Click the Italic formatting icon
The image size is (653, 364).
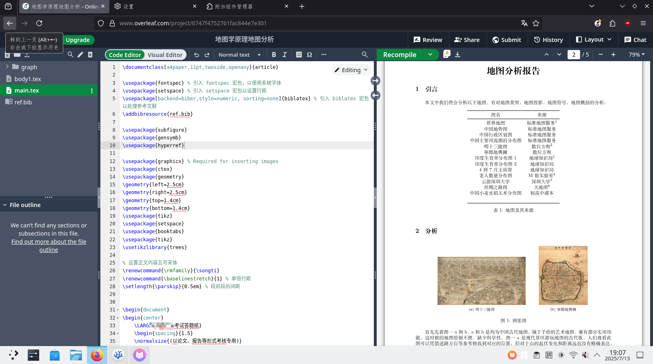(284, 55)
